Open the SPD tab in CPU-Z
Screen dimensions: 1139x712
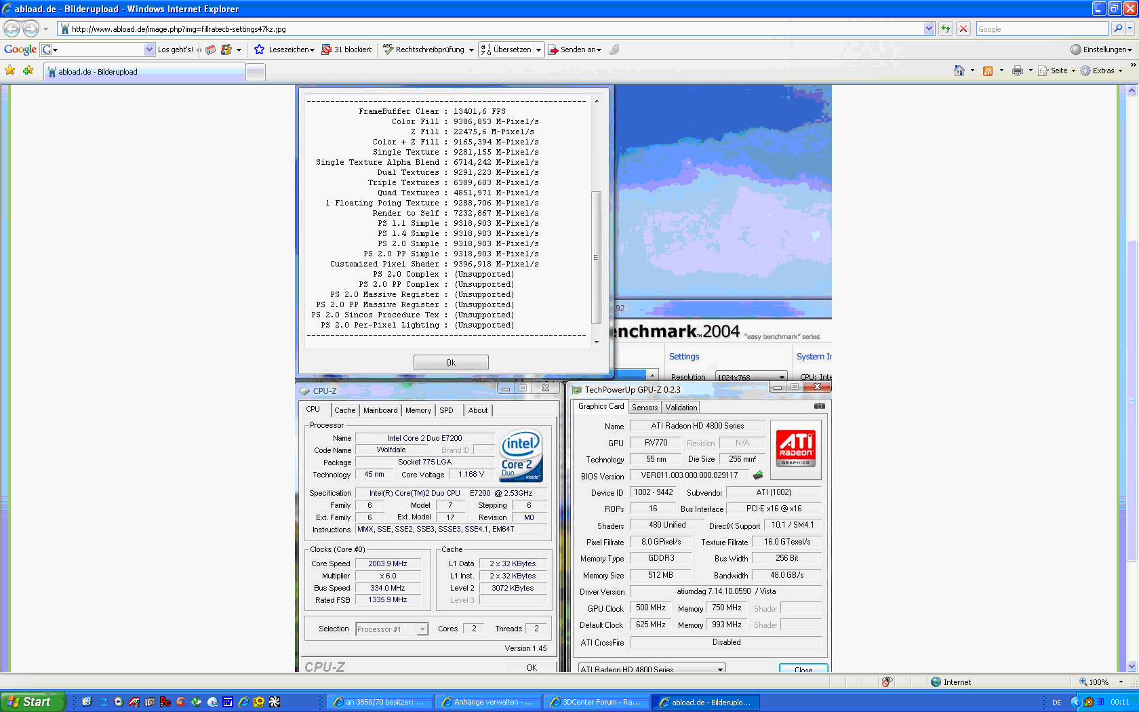pyautogui.click(x=446, y=410)
